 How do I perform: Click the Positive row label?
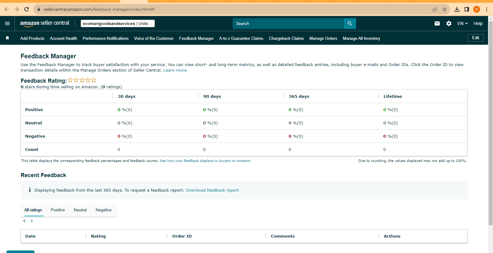click(x=34, y=110)
